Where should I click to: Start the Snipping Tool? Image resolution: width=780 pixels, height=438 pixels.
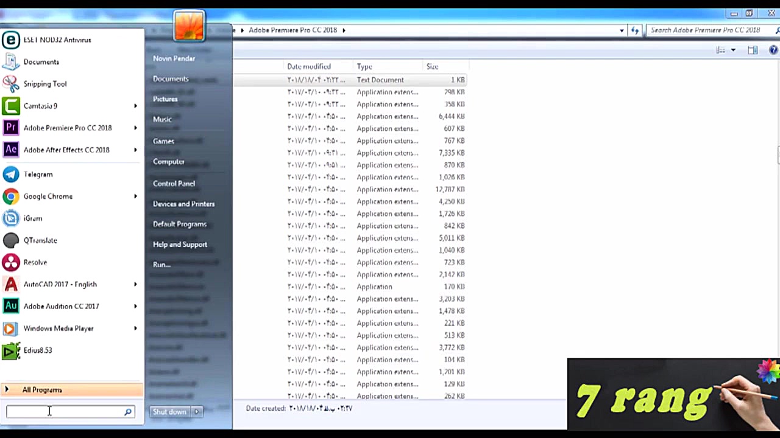click(45, 84)
